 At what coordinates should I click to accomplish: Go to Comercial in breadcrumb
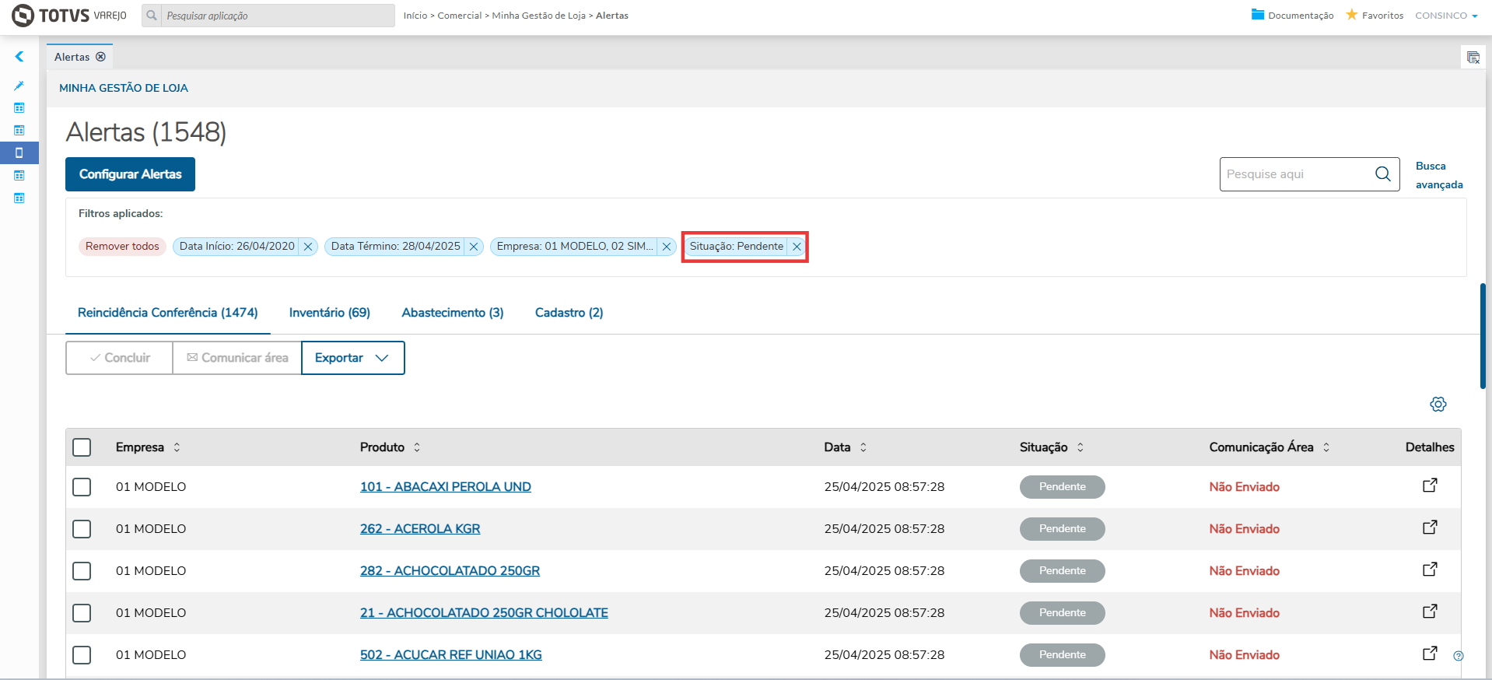click(460, 16)
